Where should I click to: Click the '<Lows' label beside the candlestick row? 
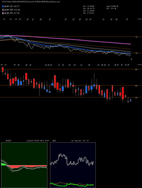(139, 64)
